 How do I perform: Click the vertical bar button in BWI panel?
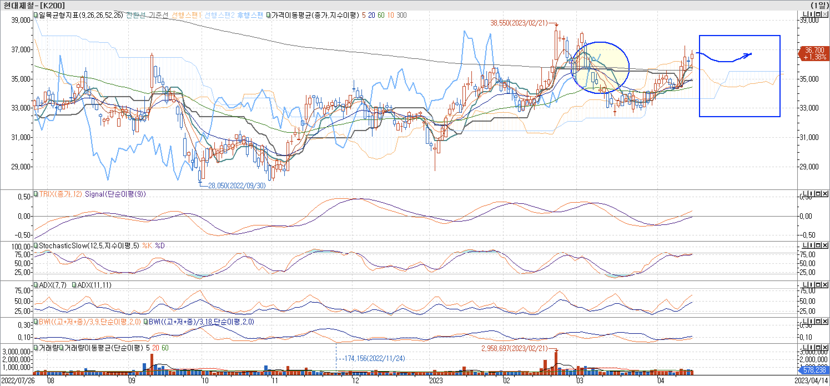pos(811,321)
